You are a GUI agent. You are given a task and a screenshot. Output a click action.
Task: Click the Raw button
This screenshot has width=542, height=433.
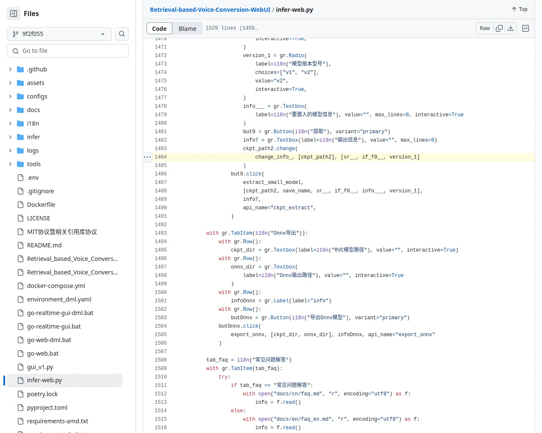(x=485, y=28)
